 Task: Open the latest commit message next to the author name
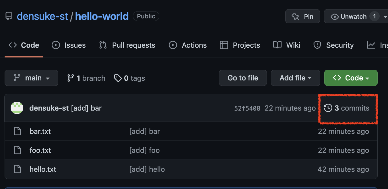[86, 108]
